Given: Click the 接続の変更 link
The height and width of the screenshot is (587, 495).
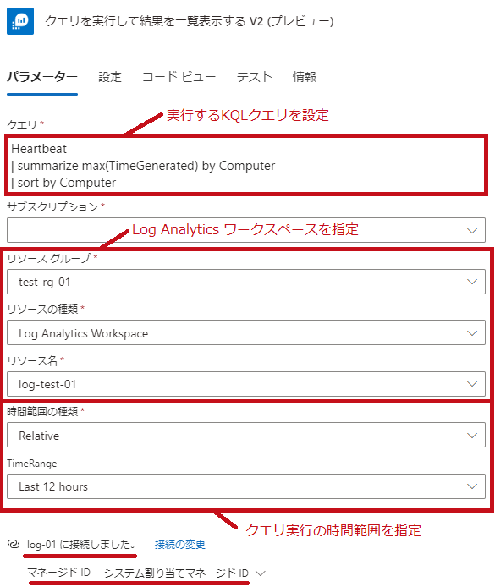Looking at the screenshot, I should point(180,544).
